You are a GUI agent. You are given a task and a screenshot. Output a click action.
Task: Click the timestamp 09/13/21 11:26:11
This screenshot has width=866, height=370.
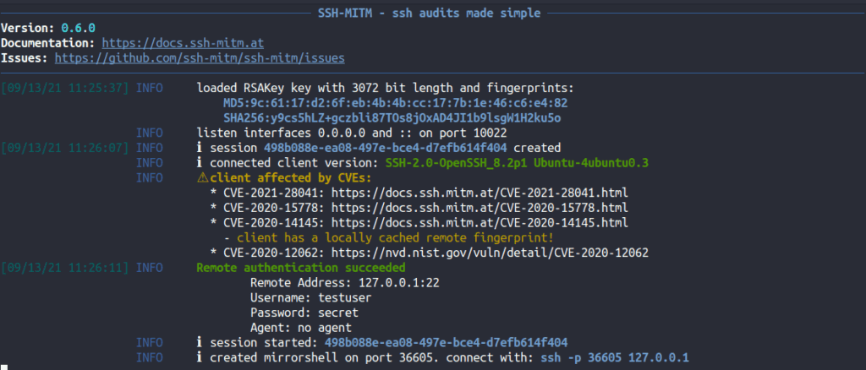[65, 268]
